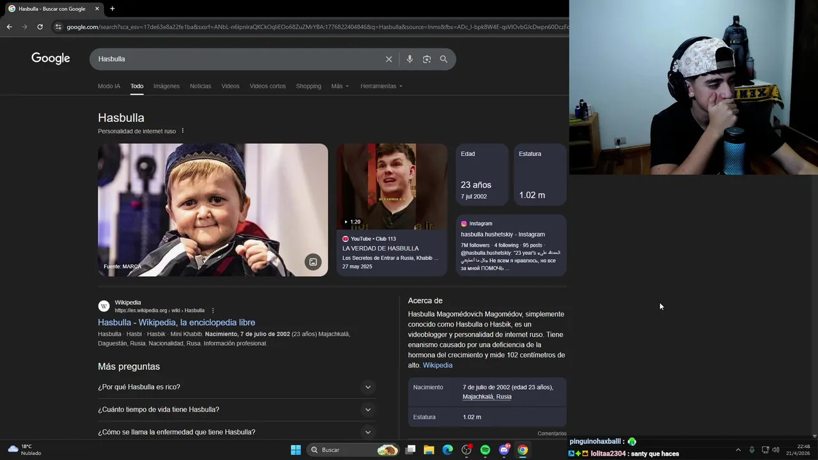Click the Comentarios link below the info panel
The width and height of the screenshot is (818, 460).
coord(552,434)
